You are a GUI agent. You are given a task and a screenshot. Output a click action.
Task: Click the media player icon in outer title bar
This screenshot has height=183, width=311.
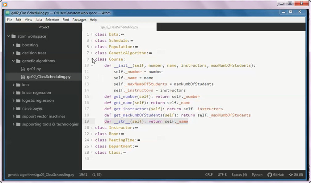[x=5, y=4]
